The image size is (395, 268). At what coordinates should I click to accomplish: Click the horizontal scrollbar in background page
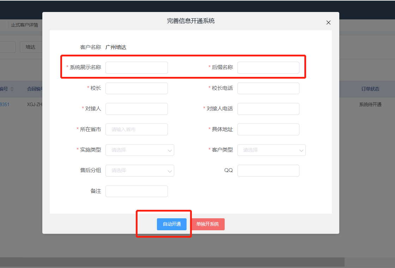point(172,261)
